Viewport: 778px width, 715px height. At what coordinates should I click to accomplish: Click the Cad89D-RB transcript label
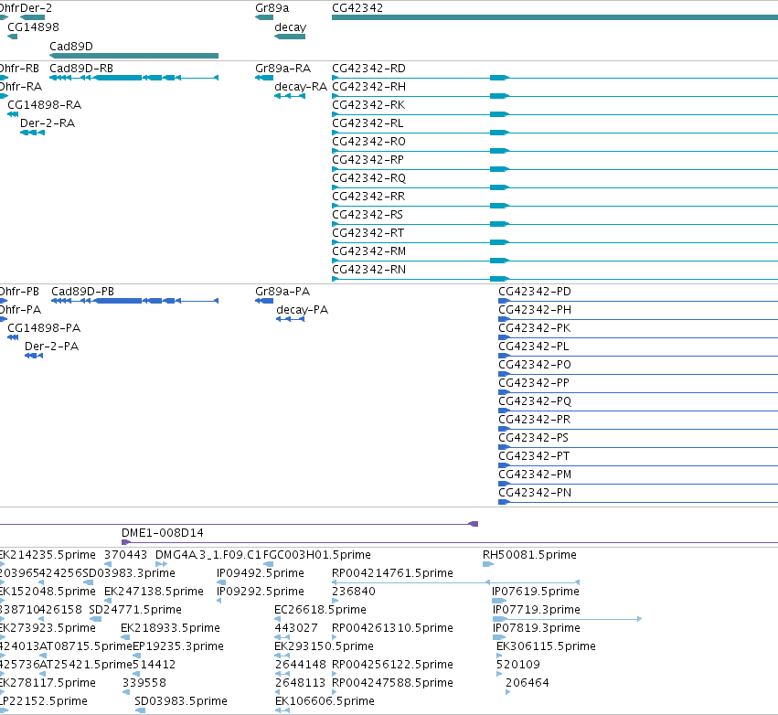point(81,69)
